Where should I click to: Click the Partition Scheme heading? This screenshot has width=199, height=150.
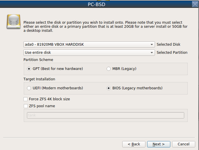pyautogui.click(x=38, y=60)
